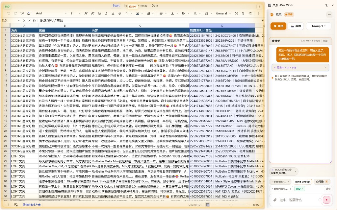Switch to the Start ribbon tab
Viewport: 337px width, 210px height.
116,6
